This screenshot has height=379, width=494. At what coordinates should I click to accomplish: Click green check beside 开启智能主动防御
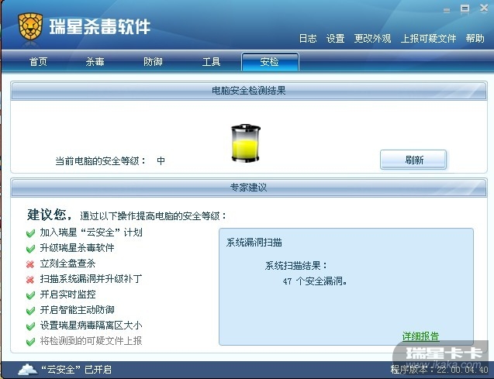(30, 311)
